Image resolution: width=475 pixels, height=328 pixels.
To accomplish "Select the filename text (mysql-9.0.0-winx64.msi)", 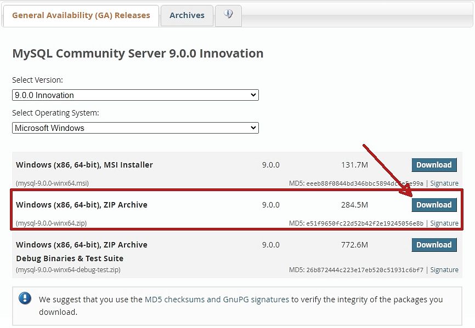I will 52,183.
